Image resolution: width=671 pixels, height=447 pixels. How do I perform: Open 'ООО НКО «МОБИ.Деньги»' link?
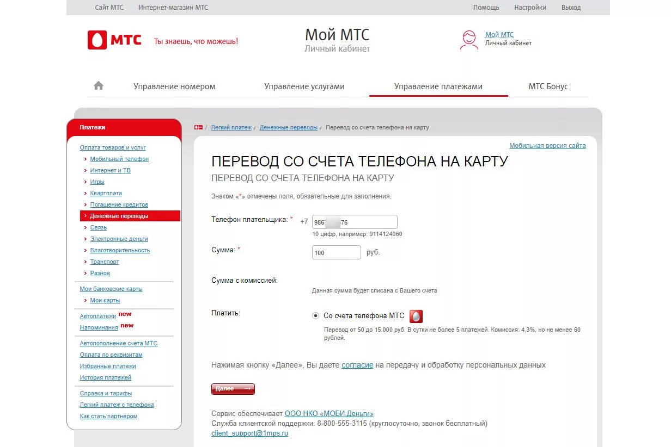(329, 414)
